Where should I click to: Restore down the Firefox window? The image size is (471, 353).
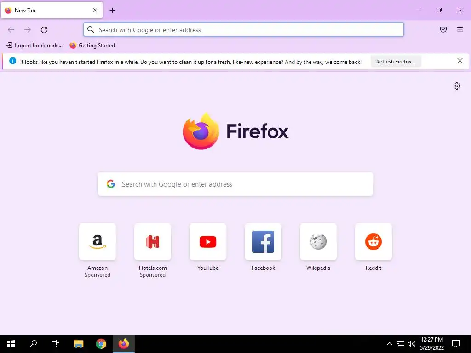439,10
